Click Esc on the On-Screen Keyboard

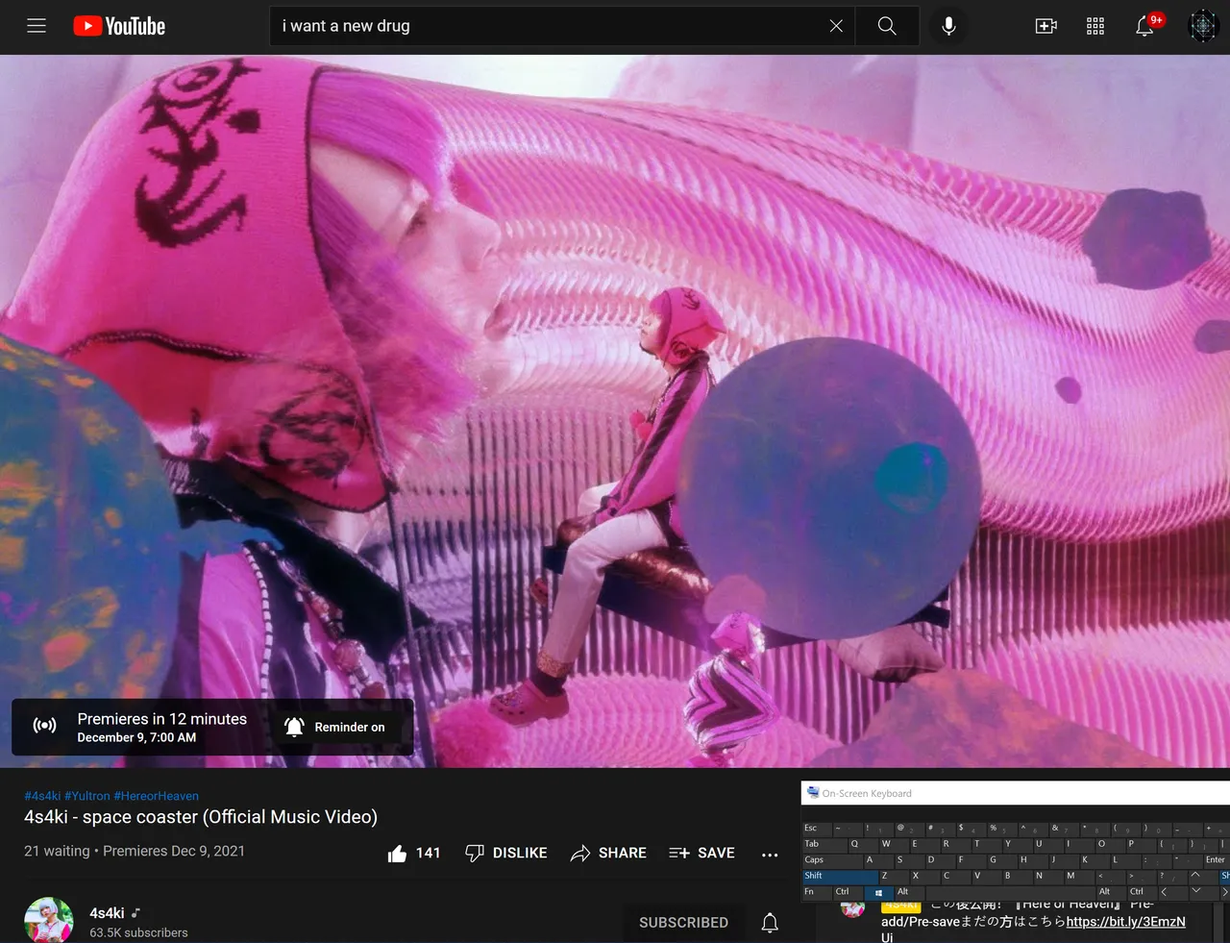click(x=817, y=830)
